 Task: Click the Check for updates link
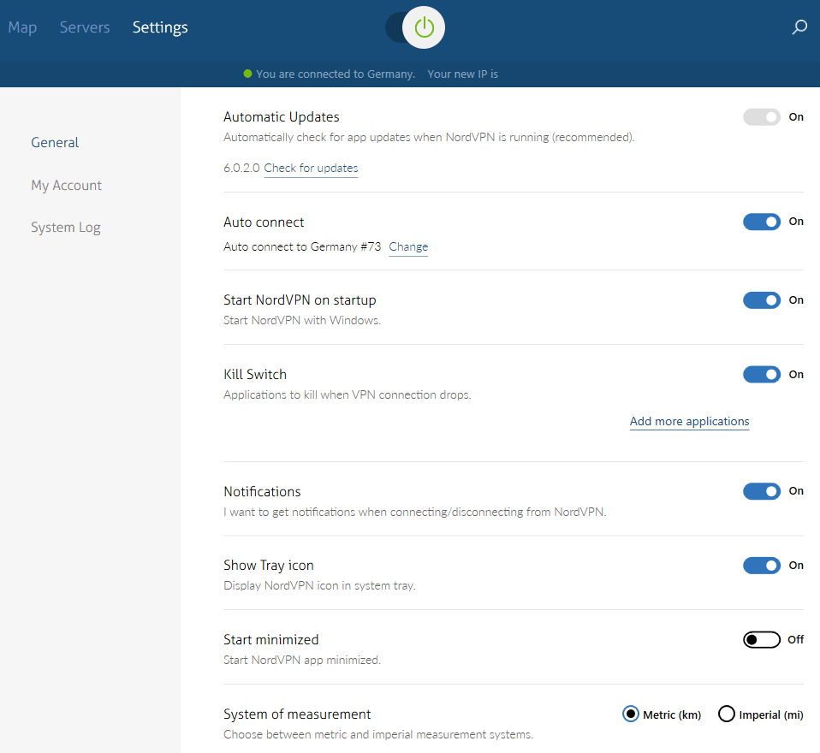(x=311, y=169)
